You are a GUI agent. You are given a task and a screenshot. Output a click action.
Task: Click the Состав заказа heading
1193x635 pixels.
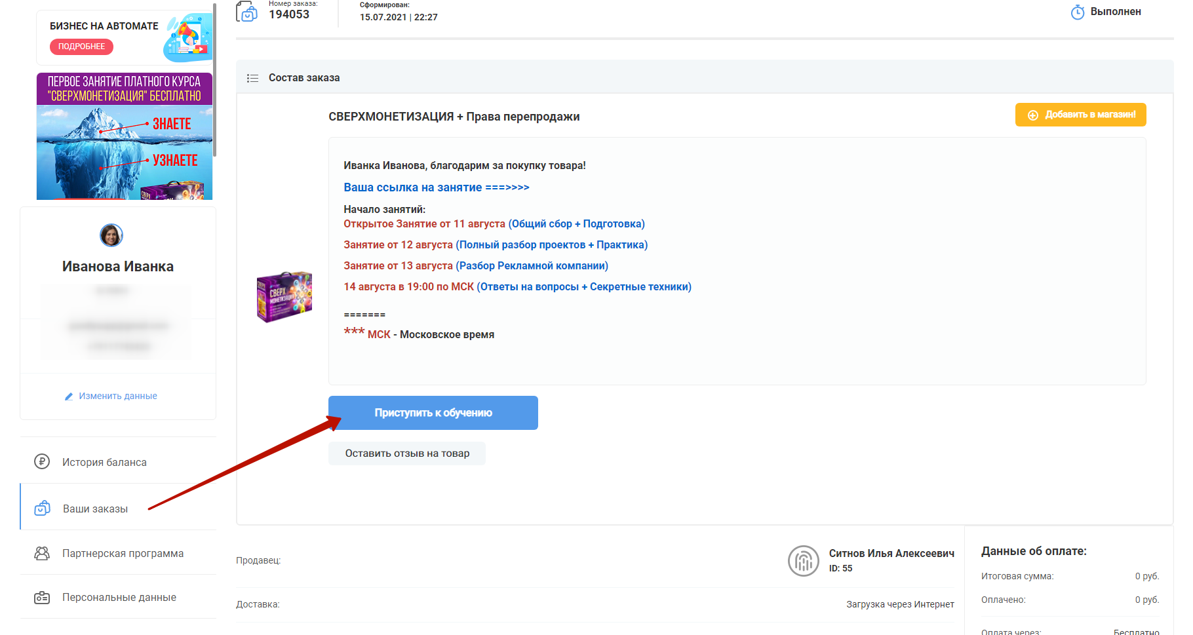(304, 78)
